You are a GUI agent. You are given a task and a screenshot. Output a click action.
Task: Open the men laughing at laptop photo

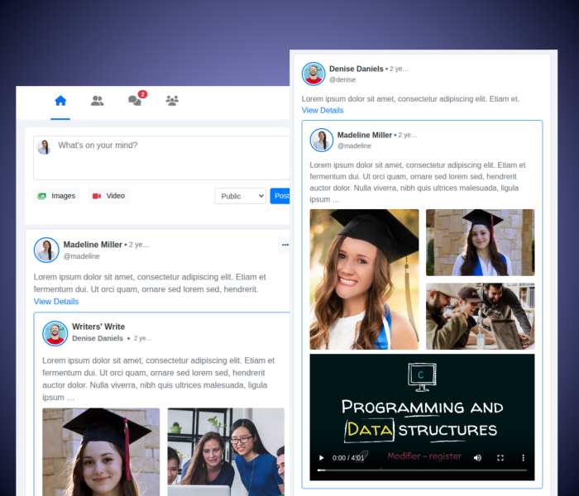point(480,317)
